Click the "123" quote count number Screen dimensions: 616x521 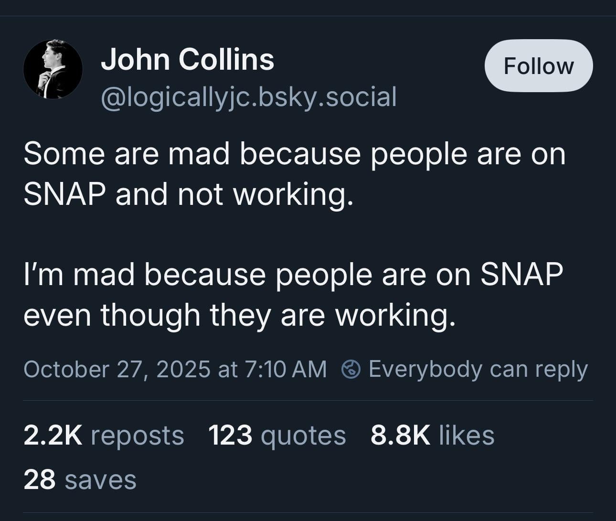click(x=230, y=436)
